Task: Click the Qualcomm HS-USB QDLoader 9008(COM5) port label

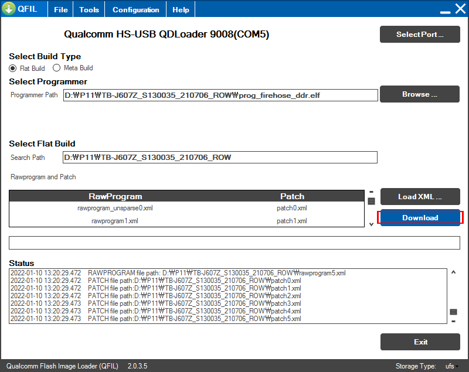Action: click(x=166, y=34)
